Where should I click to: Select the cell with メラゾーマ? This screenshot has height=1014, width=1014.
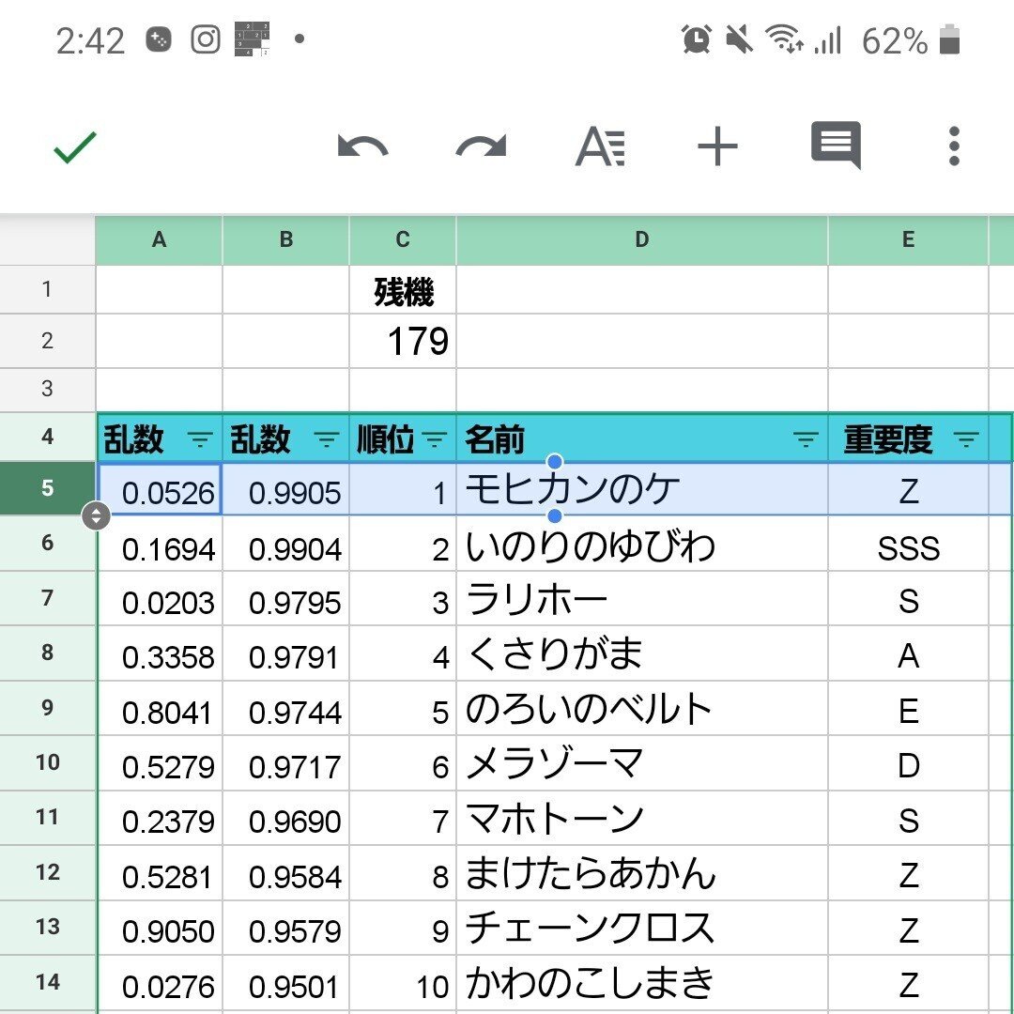(641, 765)
